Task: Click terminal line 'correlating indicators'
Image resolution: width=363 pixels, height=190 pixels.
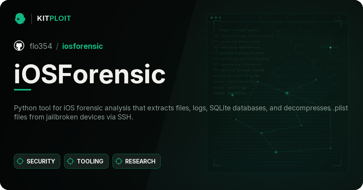Action: point(237,65)
